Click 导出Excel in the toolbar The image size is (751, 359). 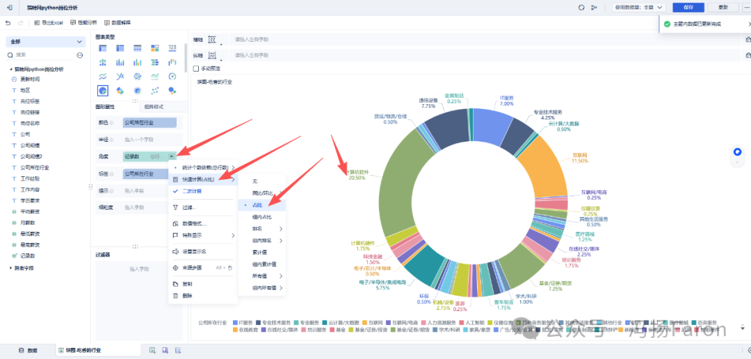[49, 22]
